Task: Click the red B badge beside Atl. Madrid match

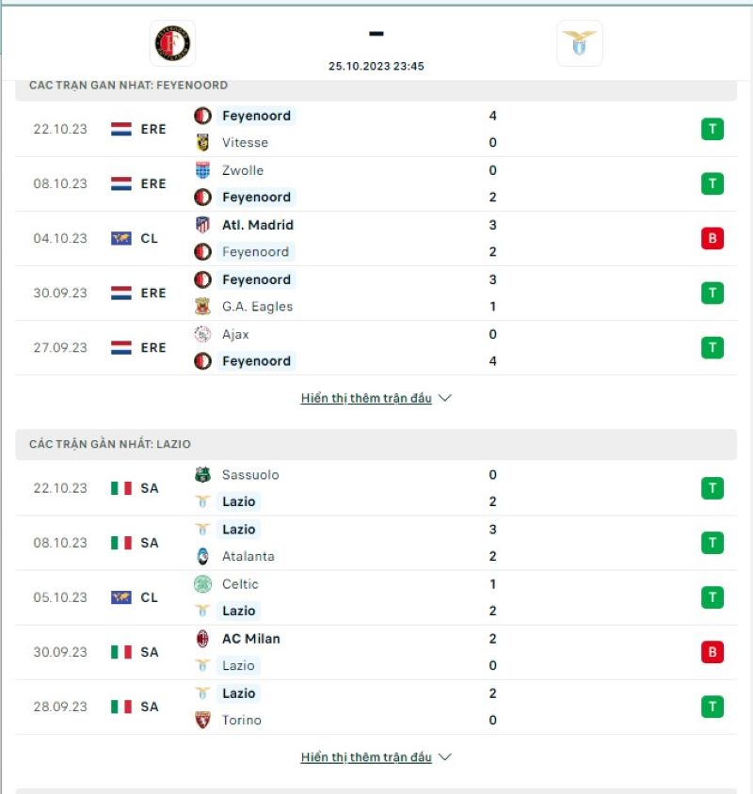Action: [711, 238]
